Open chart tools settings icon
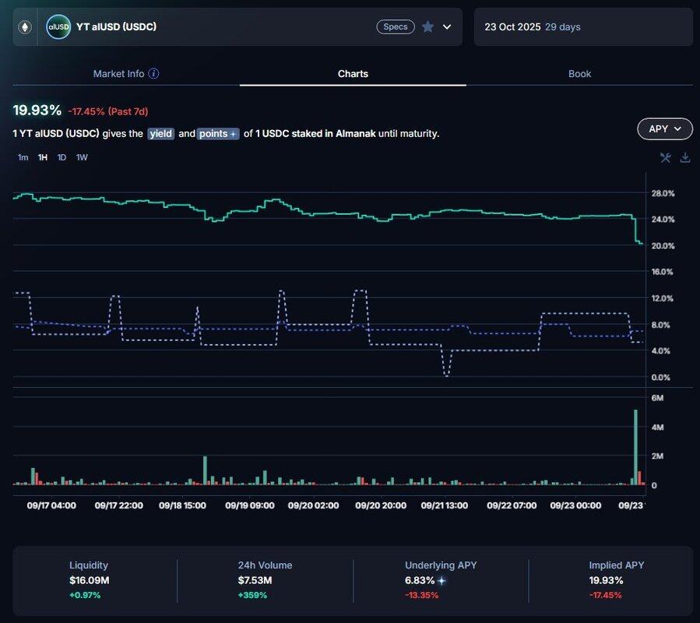The height and width of the screenshot is (623, 700). click(x=665, y=157)
